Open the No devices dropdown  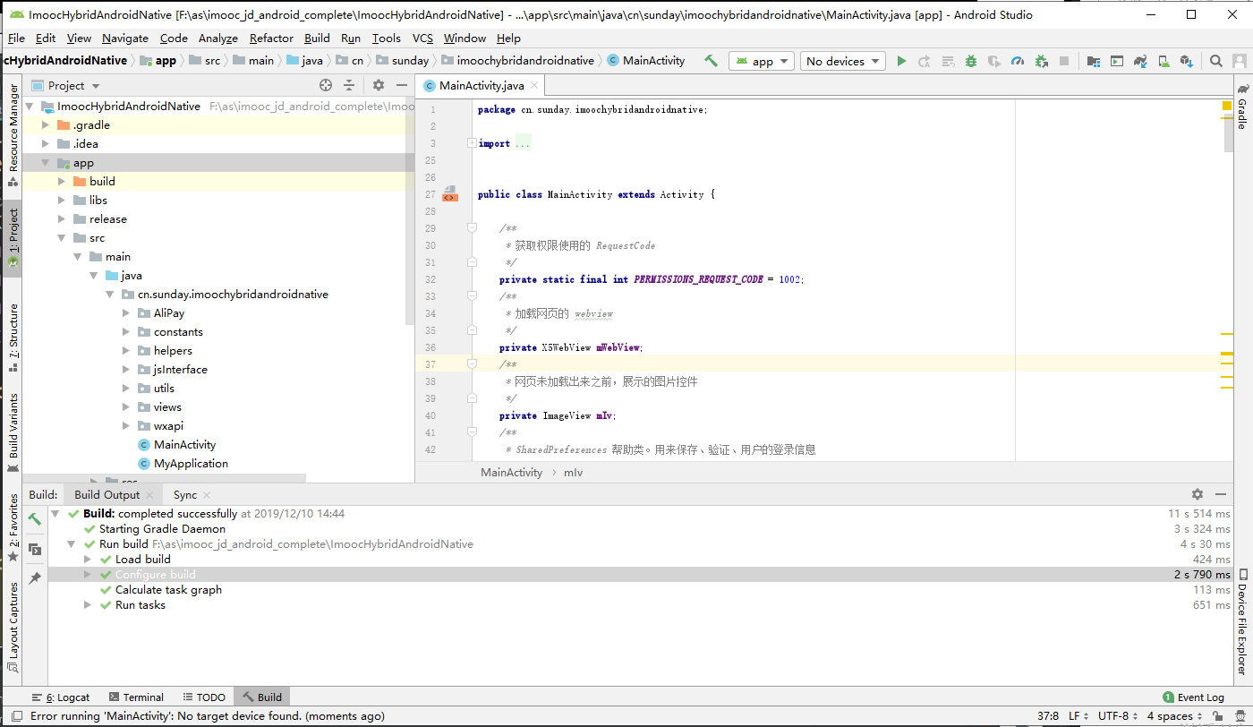842,61
